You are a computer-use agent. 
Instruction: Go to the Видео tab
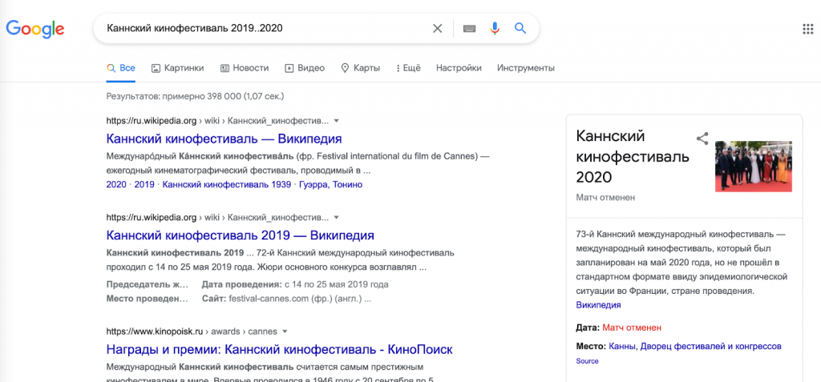point(305,68)
